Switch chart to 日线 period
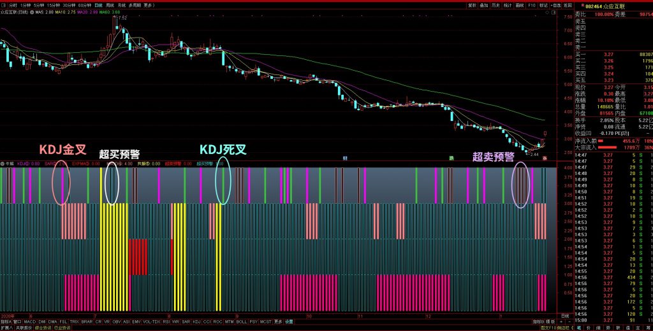The image size is (653, 331). [x=98, y=4]
